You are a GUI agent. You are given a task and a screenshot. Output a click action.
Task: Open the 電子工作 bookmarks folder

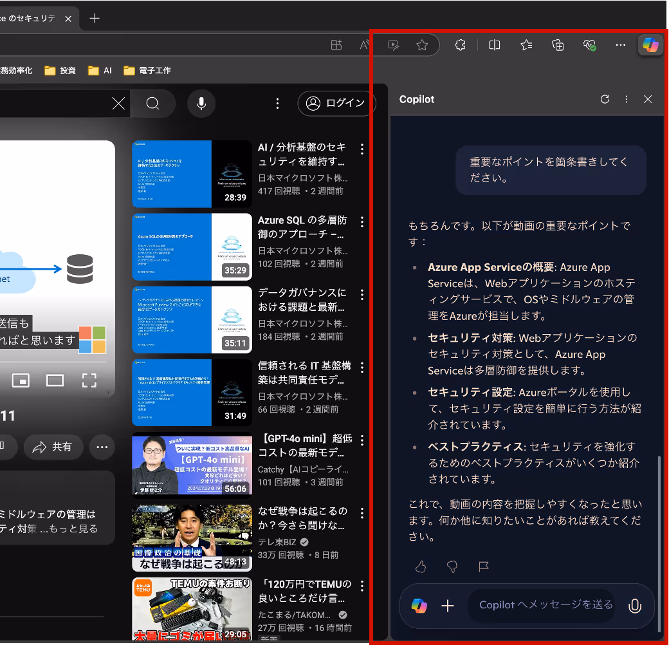pyautogui.click(x=147, y=70)
